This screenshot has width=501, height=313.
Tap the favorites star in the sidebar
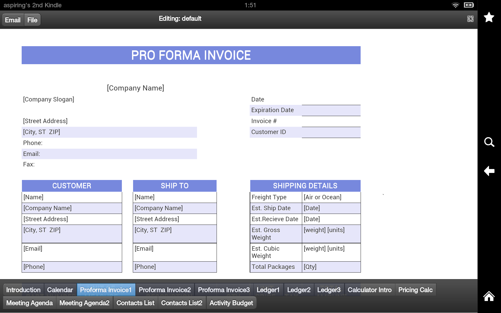489,17
